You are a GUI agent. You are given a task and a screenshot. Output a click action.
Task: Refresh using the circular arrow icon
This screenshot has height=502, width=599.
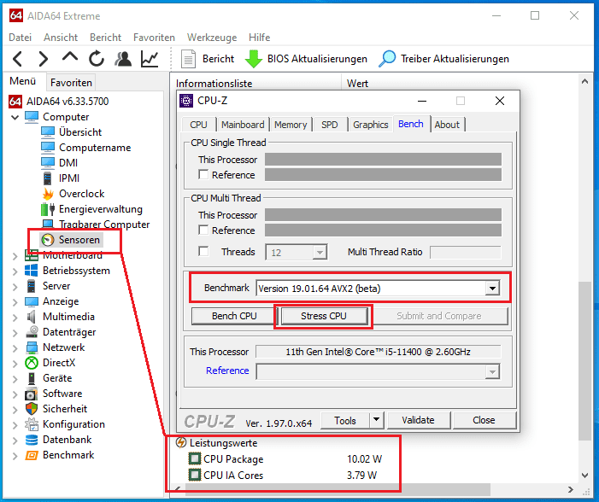97,59
